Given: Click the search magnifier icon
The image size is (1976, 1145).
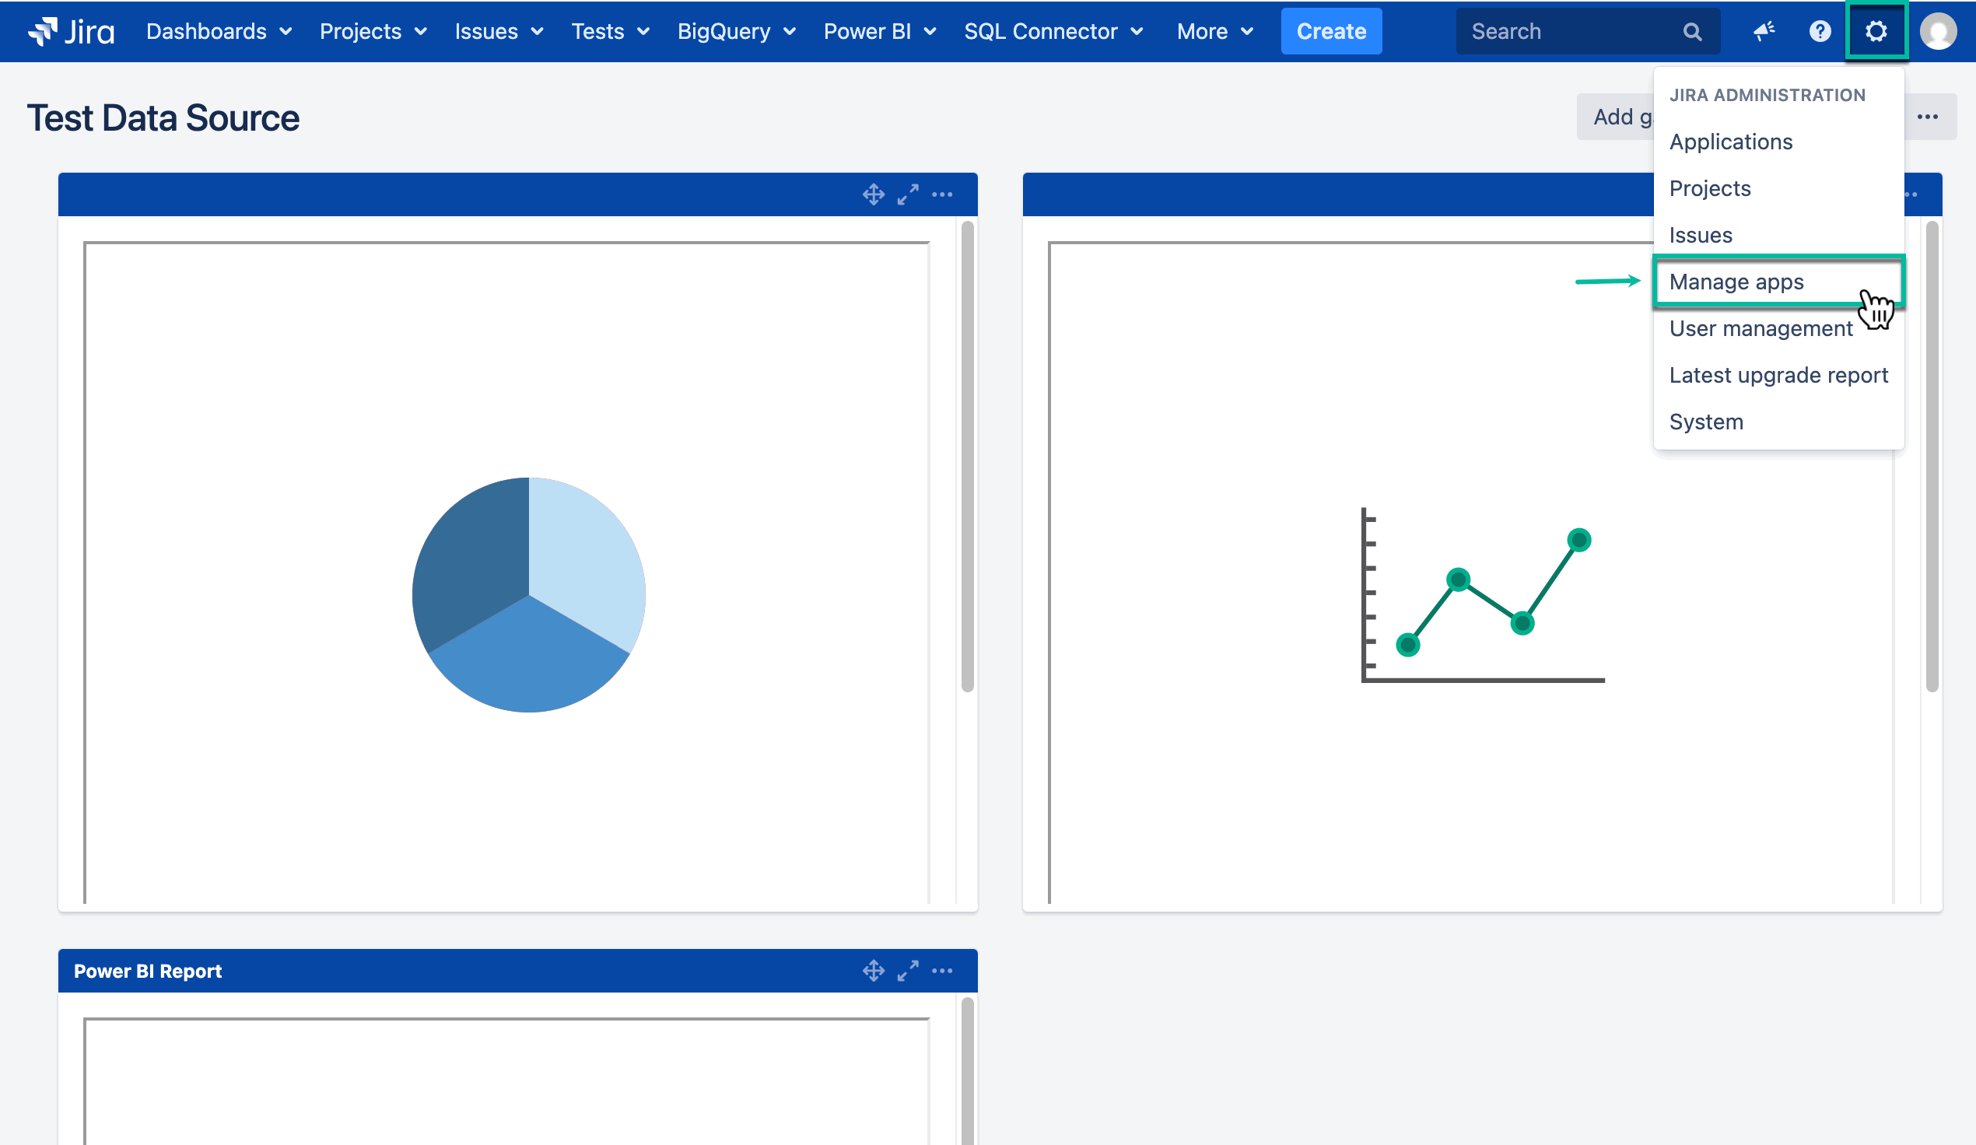Looking at the screenshot, I should point(1692,31).
